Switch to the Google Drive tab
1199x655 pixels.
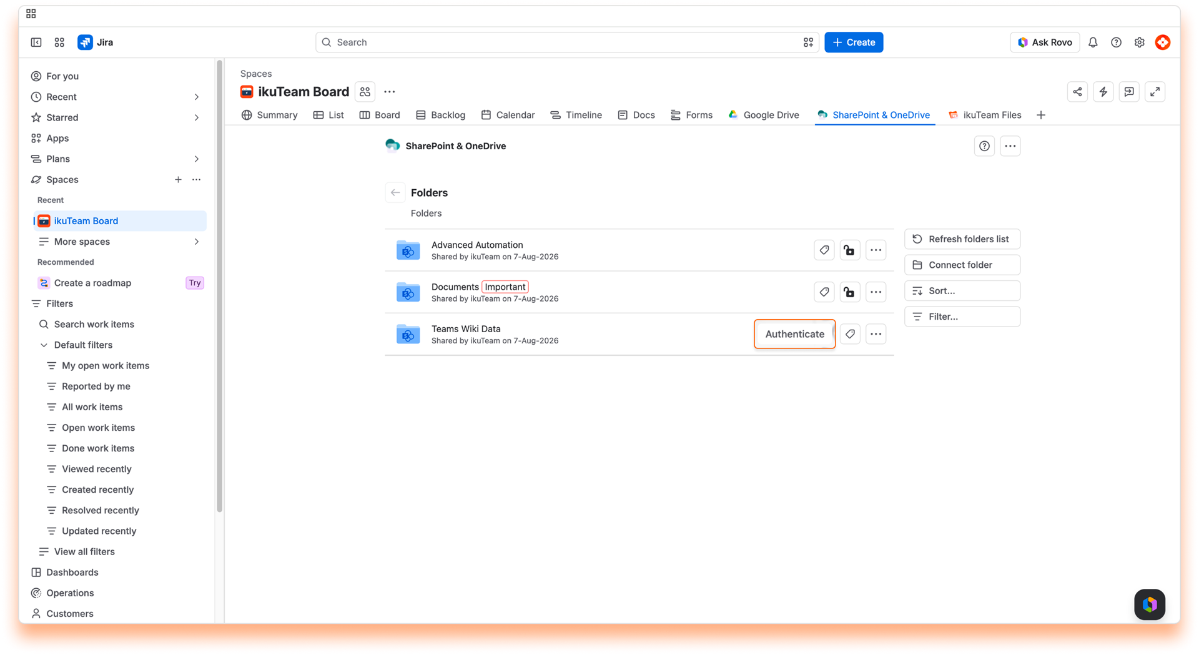click(x=764, y=115)
